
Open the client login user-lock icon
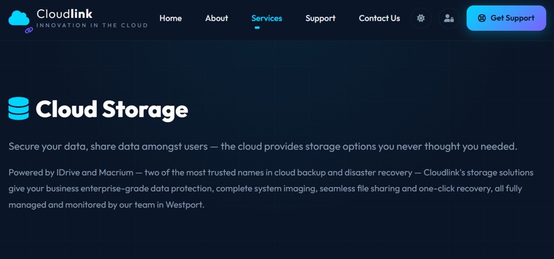click(448, 18)
